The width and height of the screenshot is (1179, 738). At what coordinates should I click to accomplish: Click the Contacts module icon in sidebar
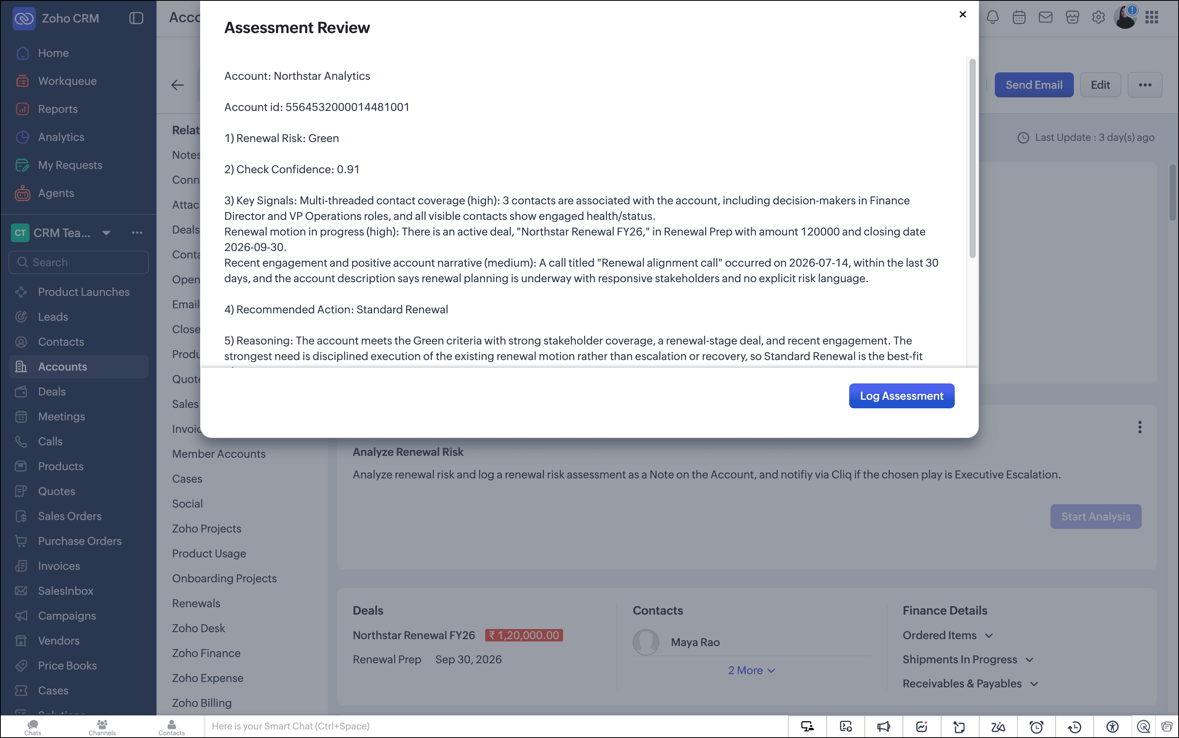tap(21, 342)
